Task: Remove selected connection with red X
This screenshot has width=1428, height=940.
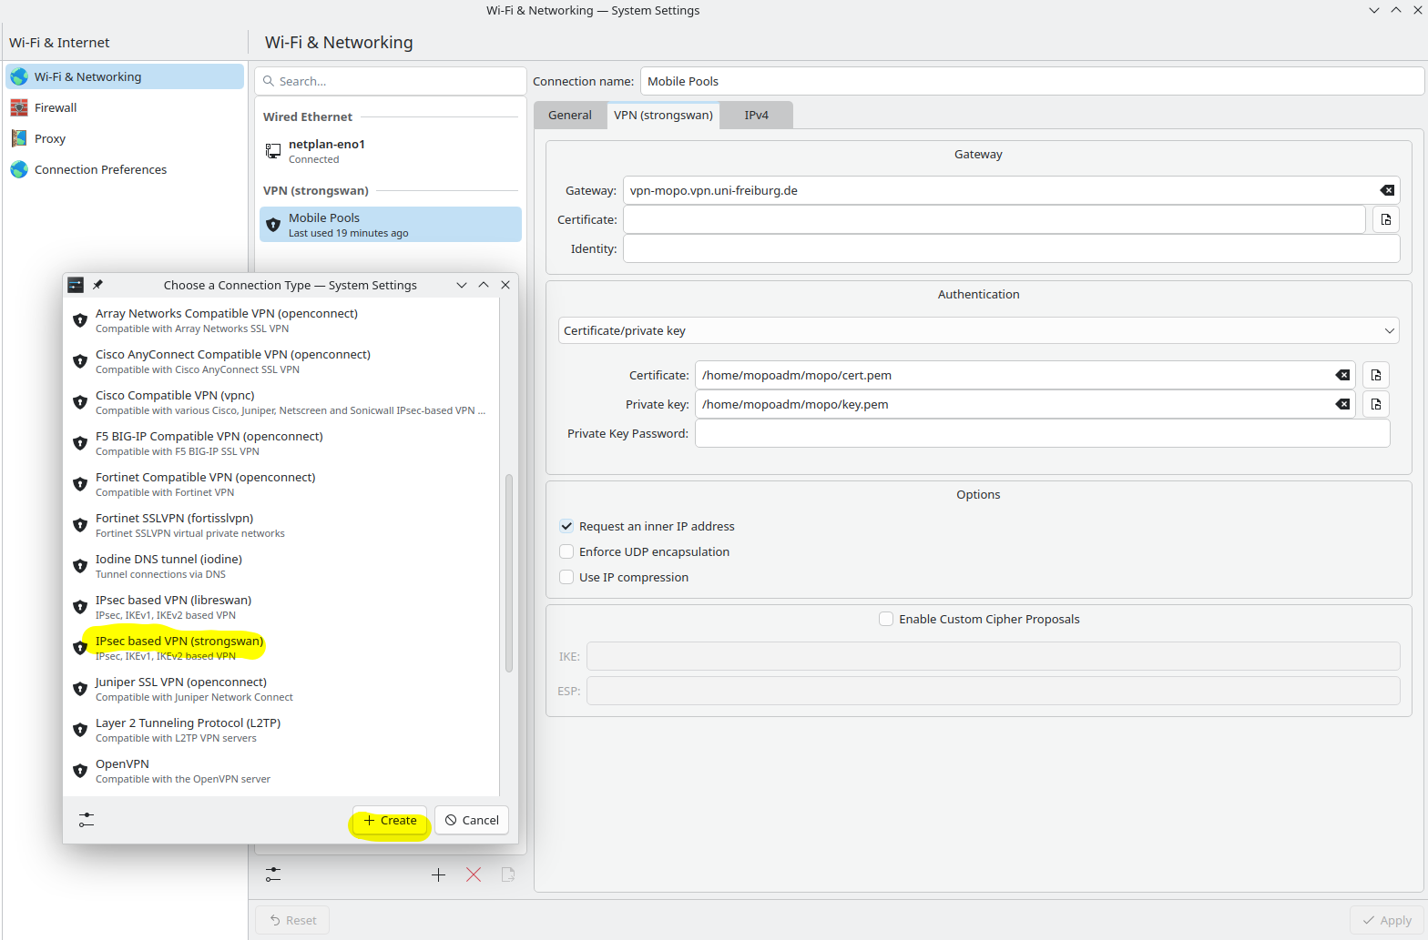Action: click(x=474, y=874)
